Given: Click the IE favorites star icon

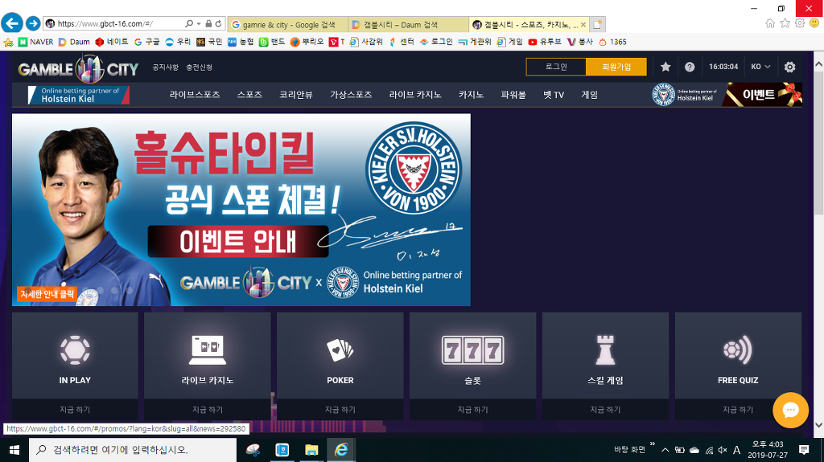Looking at the screenshot, I should (785, 23).
